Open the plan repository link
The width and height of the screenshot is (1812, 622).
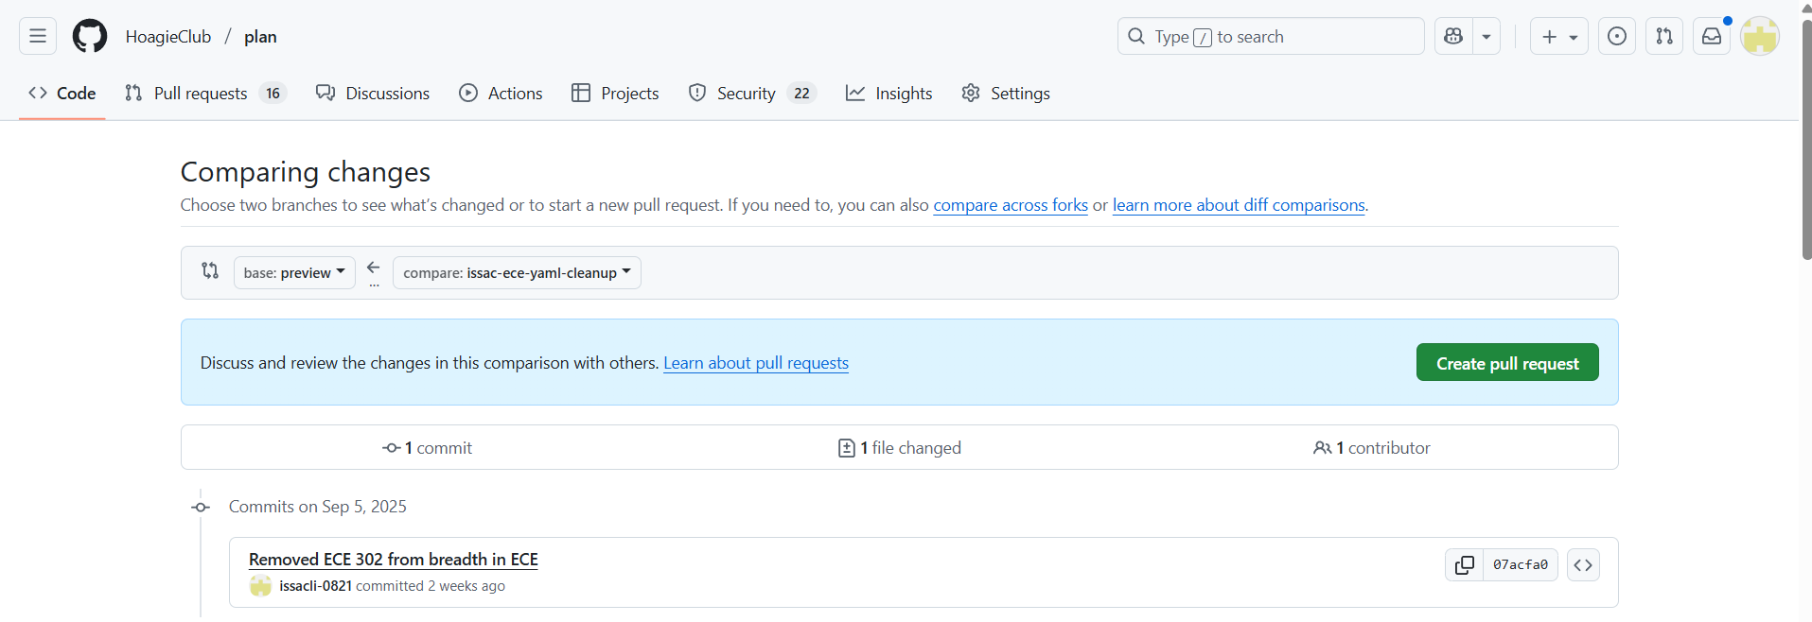point(260,37)
